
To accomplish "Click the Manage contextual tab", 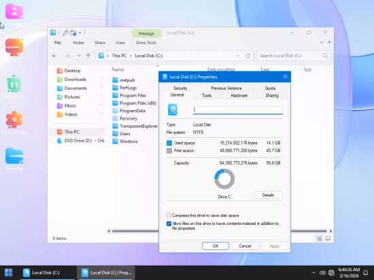I will pos(146,33).
